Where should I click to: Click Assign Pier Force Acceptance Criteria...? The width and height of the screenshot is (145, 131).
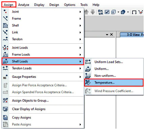43,85
